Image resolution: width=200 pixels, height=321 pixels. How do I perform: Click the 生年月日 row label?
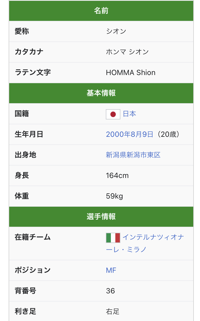[29, 134]
